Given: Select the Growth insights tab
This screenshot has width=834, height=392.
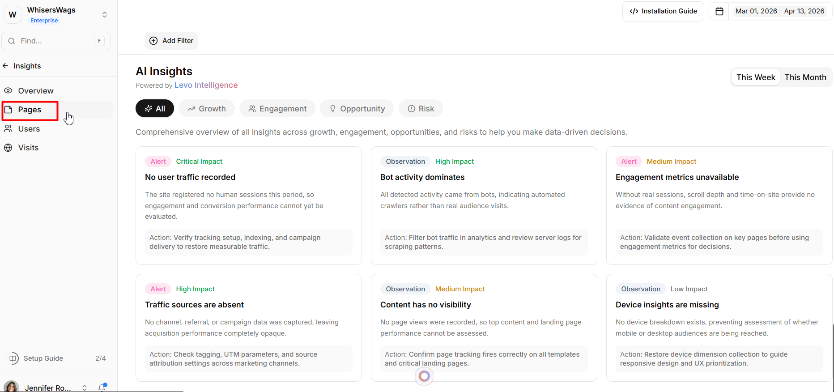Looking at the screenshot, I should 207,109.
